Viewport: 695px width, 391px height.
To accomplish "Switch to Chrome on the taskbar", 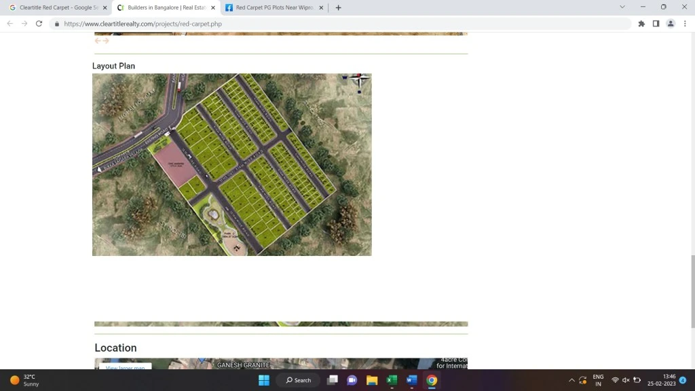I will (x=432, y=380).
